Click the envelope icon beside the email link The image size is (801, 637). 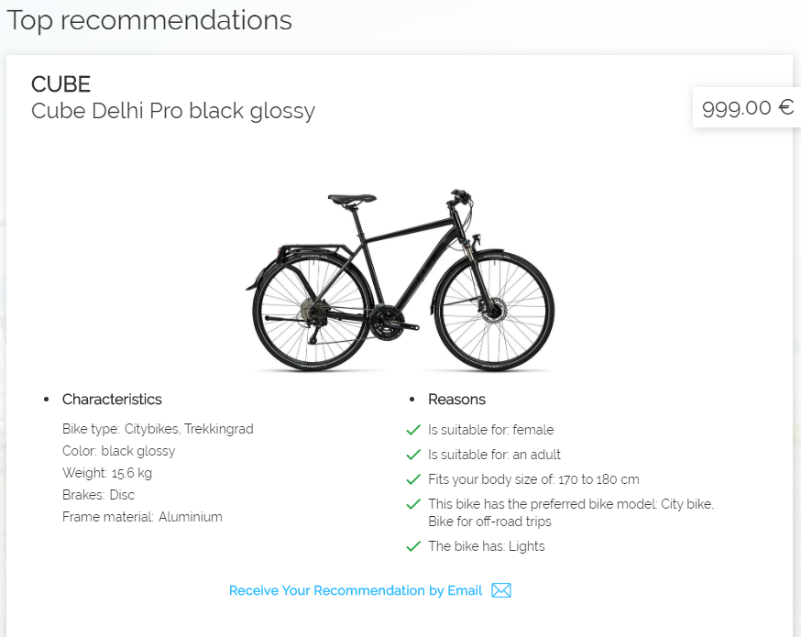(501, 590)
